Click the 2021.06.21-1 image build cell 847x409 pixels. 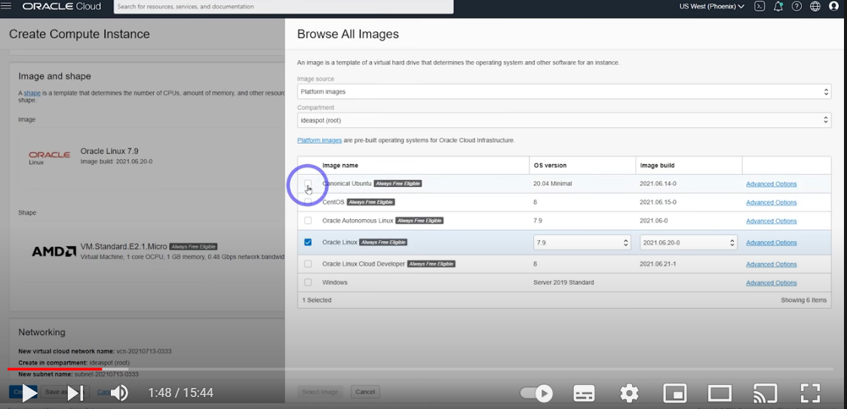658,264
